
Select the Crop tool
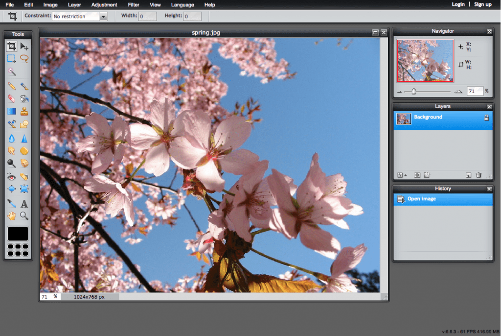12,47
